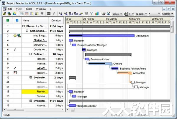177x119 pixels.
Task: Collapse the Evaluate... task on row 17
Action: click(31, 101)
